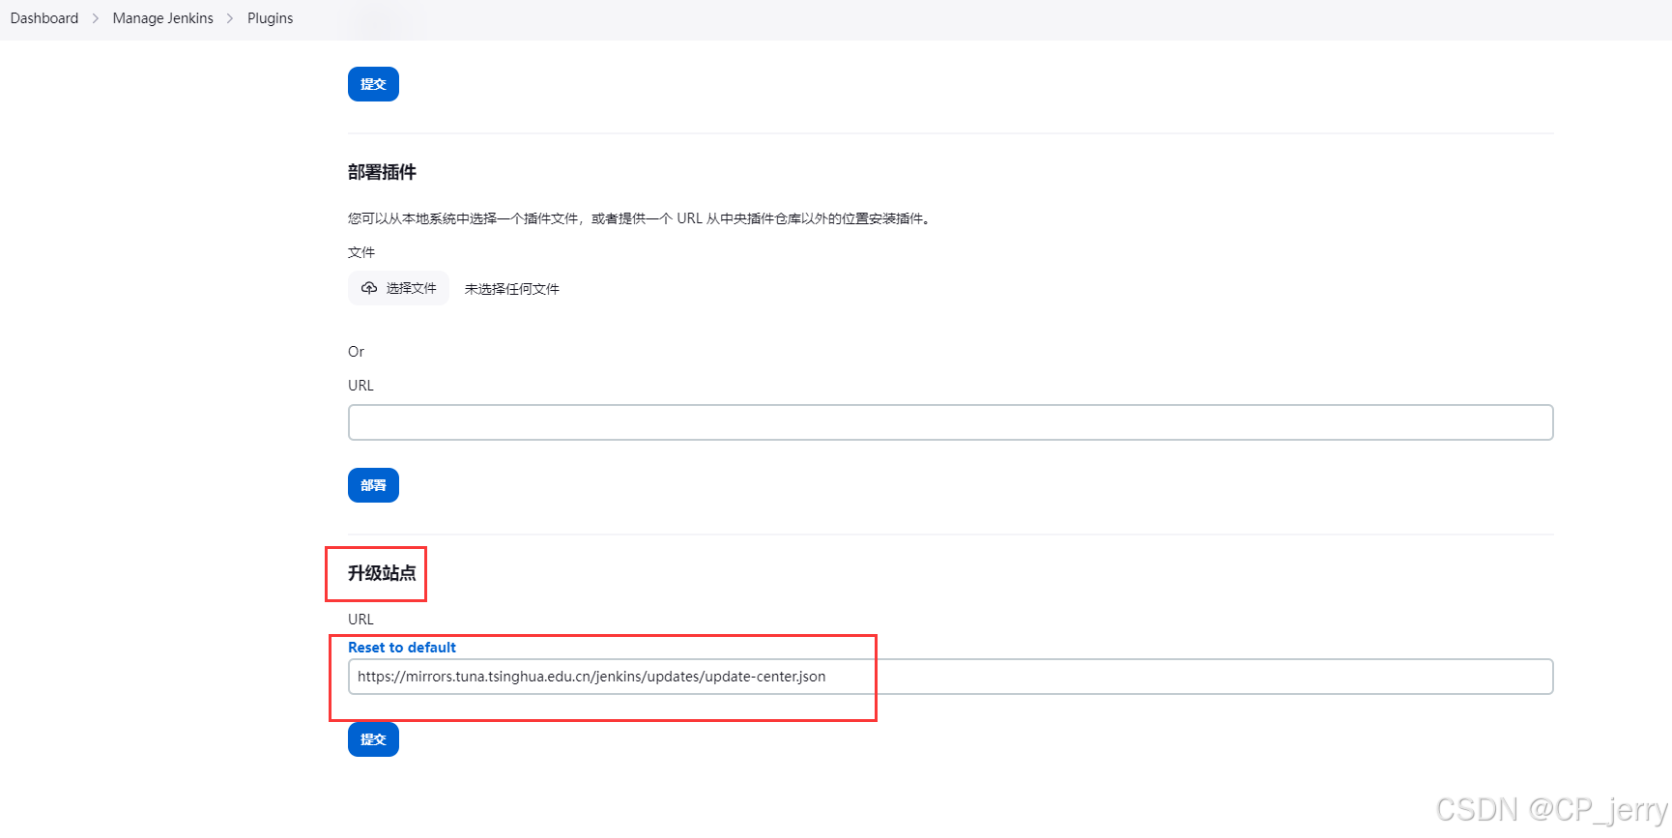Click the cloud upload icon in 选择文件

[x=369, y=288]
